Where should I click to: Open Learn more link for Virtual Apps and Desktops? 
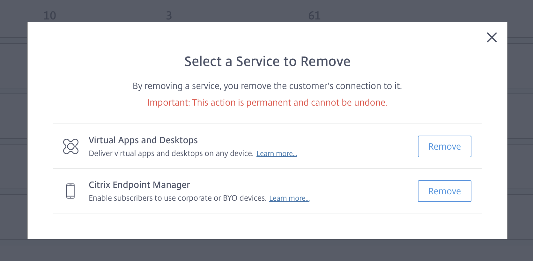(x=277, y=153)
